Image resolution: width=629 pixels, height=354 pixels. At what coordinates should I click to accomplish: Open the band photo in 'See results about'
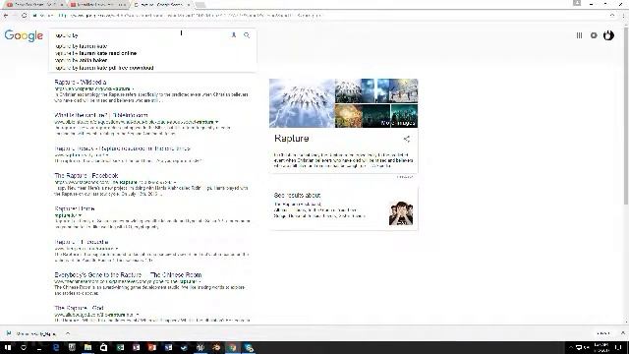[x=401, y=212]
